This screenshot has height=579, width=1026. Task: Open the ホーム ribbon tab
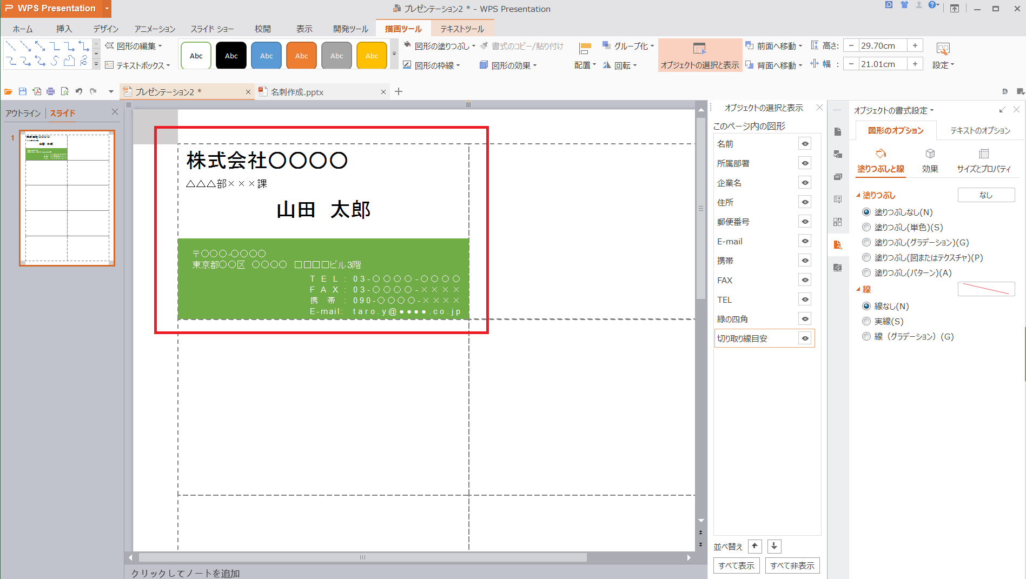[x=23, y=29]
